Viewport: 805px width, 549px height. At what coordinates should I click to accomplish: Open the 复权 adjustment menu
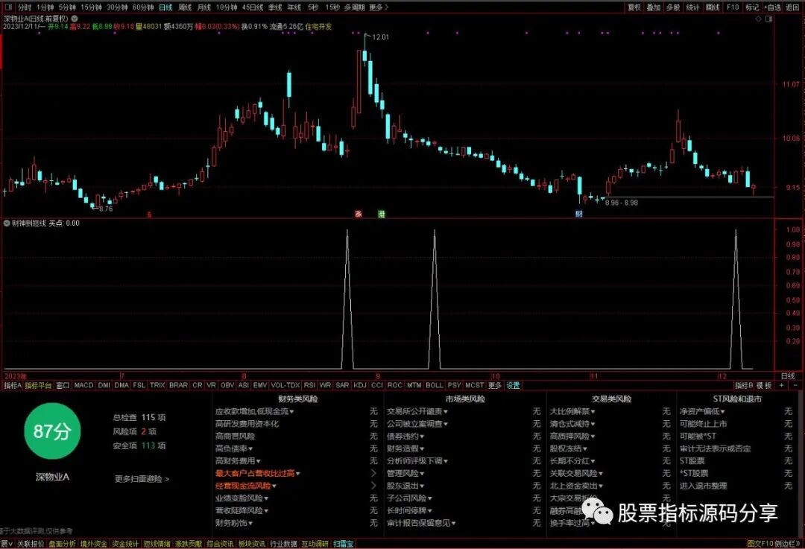(634, 7)
